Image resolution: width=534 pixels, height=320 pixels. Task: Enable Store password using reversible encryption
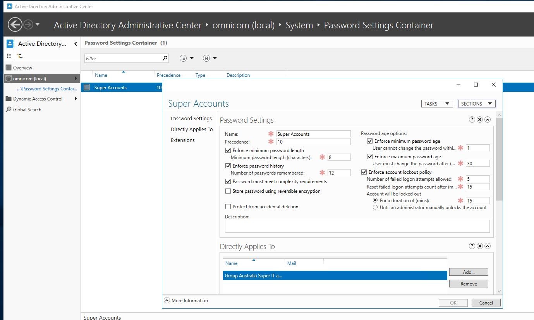(228, 191)
